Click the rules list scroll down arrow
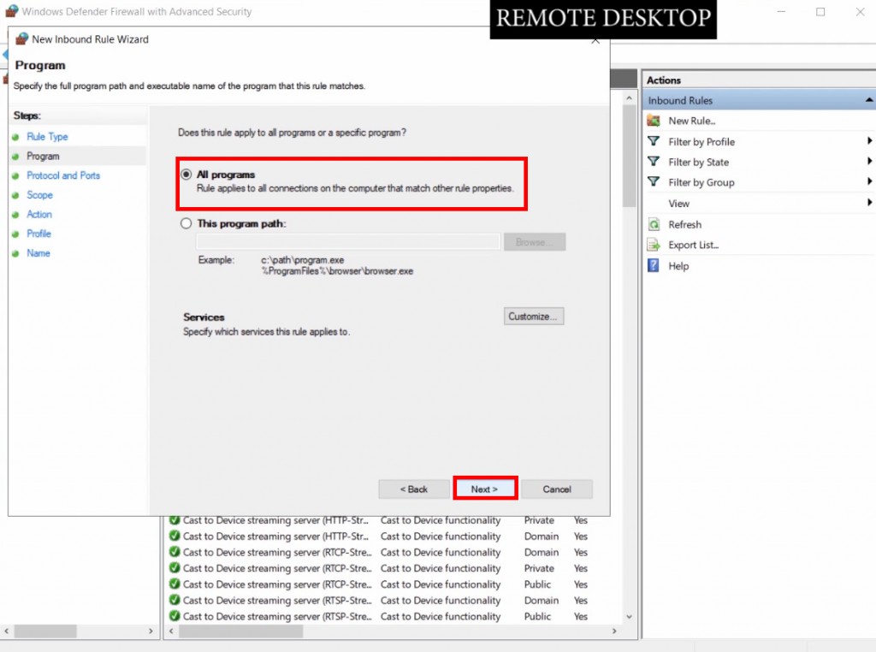The image size is (876, 652). pos(629,617)
